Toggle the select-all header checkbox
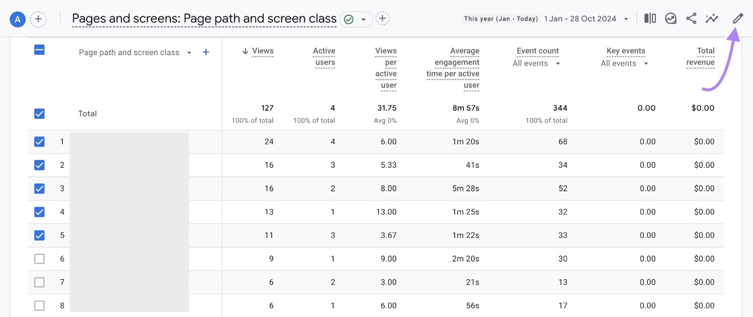 pyautogui.click(x=40, y=50)
